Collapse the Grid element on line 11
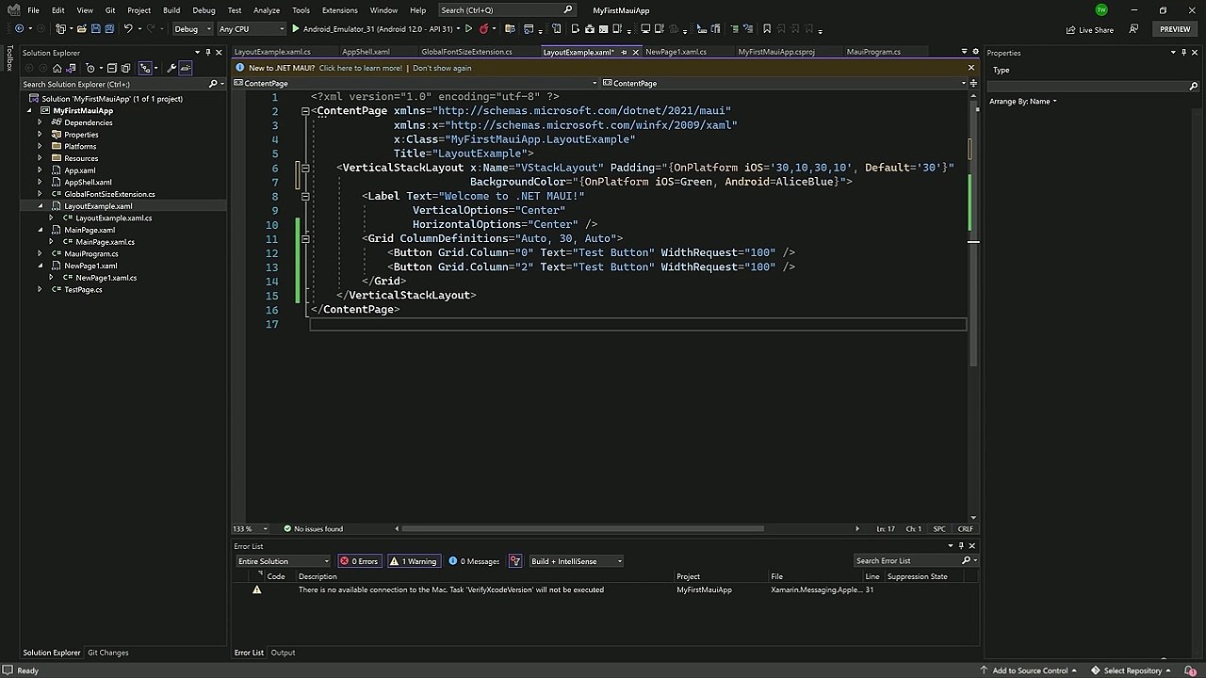 click(305, 239)
